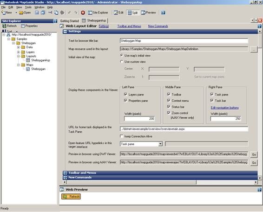Click the Help icon in main toolbar
The width and height of the screenshot is (263, 212).
pos(163,13)
